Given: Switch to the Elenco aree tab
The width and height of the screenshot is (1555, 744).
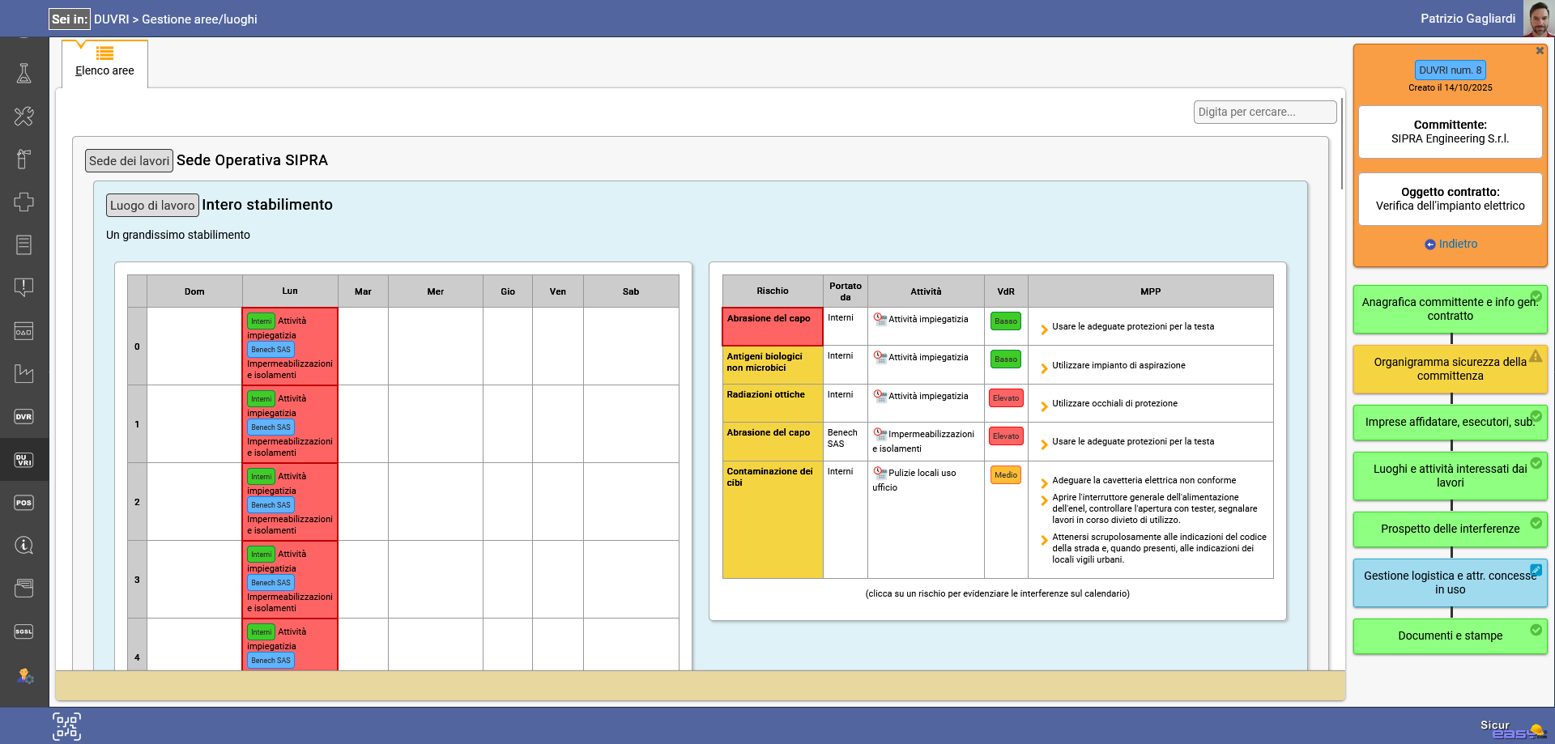Looking at the screenshot, I should click(x=104, y=63).
